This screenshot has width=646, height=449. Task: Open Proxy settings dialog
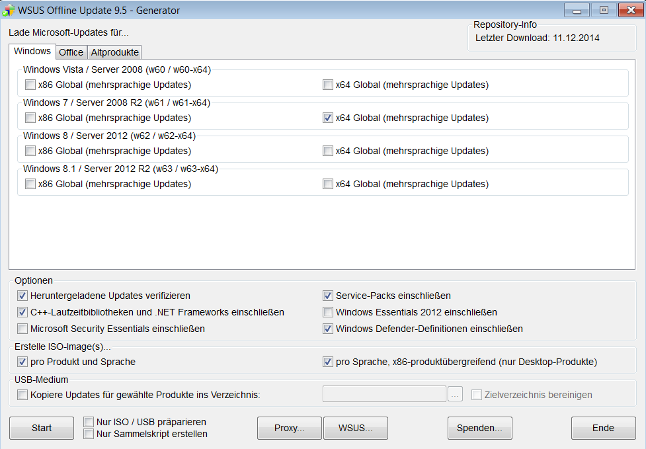(x=289, y=428)
